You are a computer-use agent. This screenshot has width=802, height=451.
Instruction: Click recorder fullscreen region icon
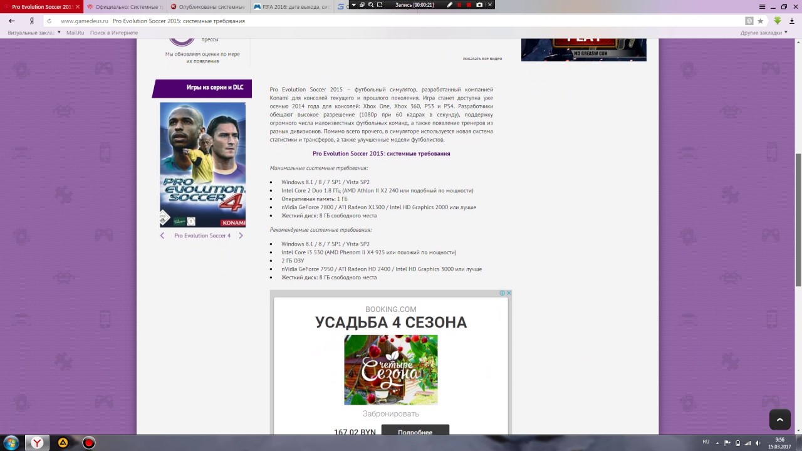point(380,4)
